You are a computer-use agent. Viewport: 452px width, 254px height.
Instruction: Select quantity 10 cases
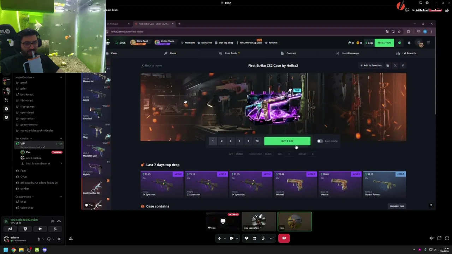pyautogui.click(x=257, y=141)
